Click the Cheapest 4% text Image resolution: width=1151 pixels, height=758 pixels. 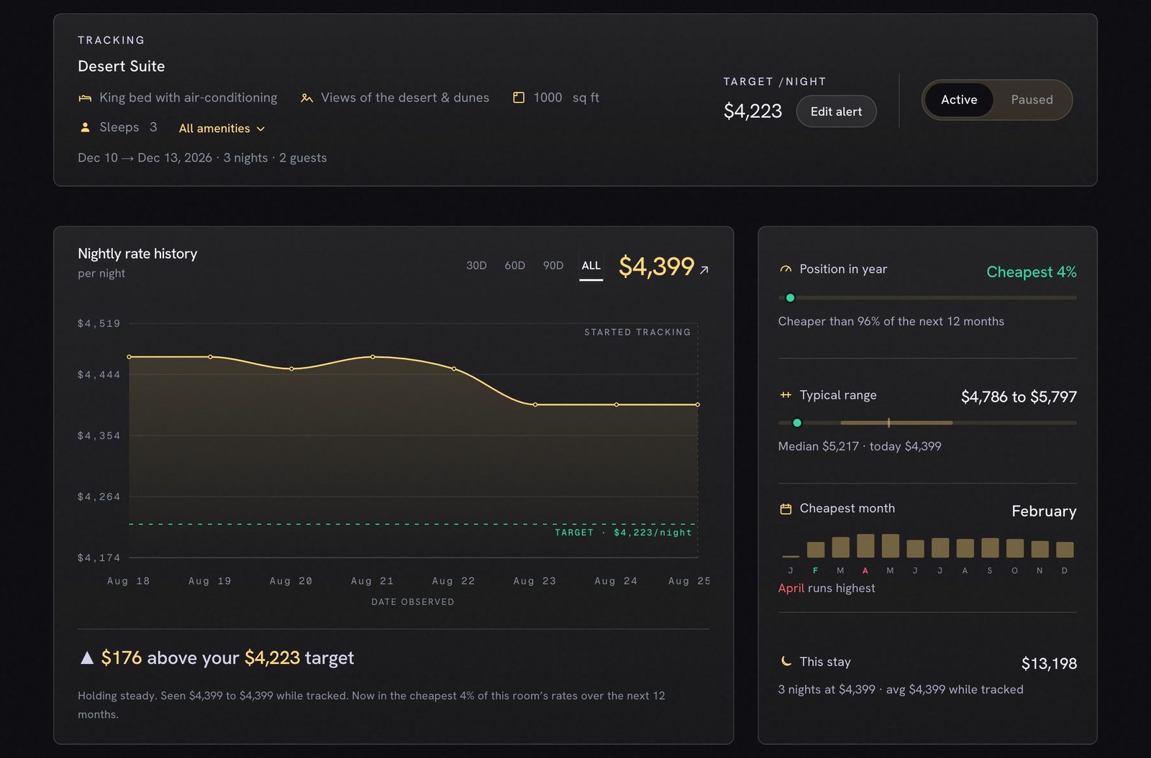coord(1032,272)
